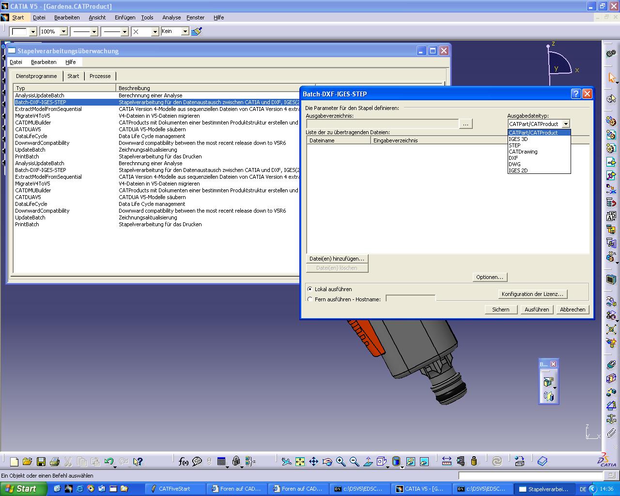
Task: Select the first PrintBatch row in the list
Action: (157, 156)
